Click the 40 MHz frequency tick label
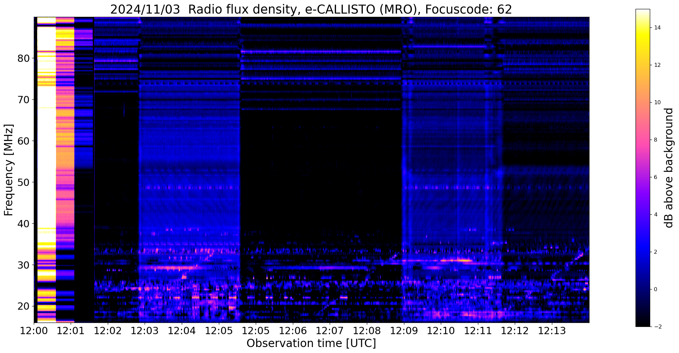 [24, 224]
